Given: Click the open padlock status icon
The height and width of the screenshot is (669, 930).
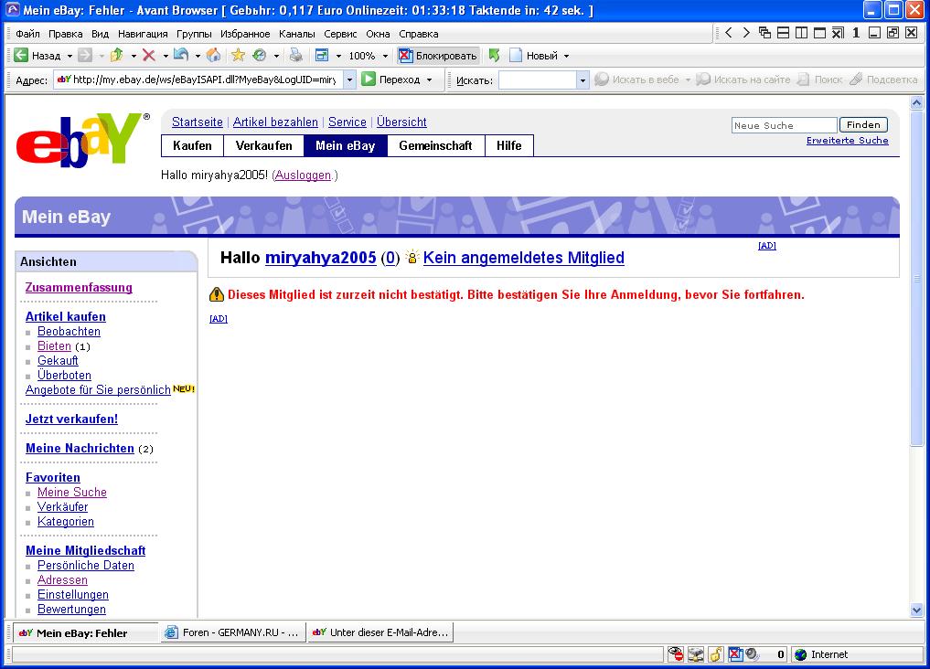Looking at the screenshot, I should 715,654.
